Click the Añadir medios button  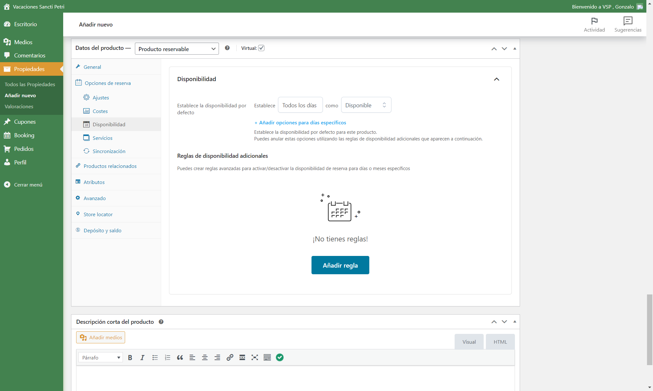[x=100, y=337]
